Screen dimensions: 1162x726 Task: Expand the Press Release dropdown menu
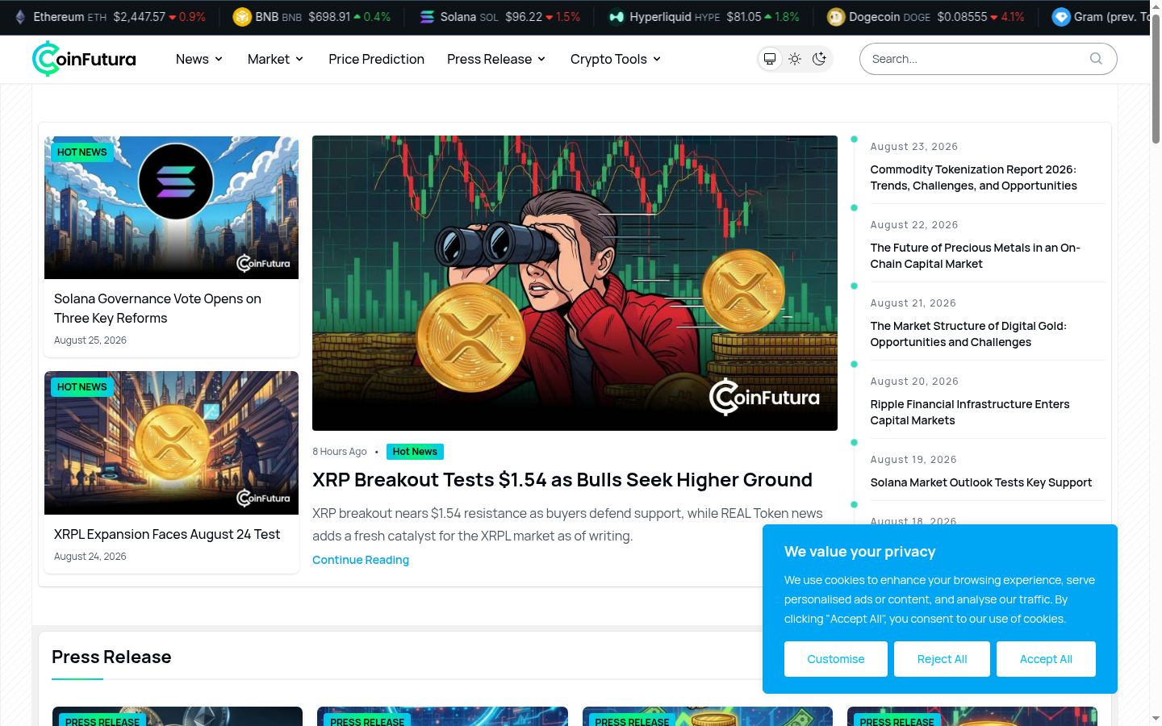pyautogui.click(x=497, y=59)
